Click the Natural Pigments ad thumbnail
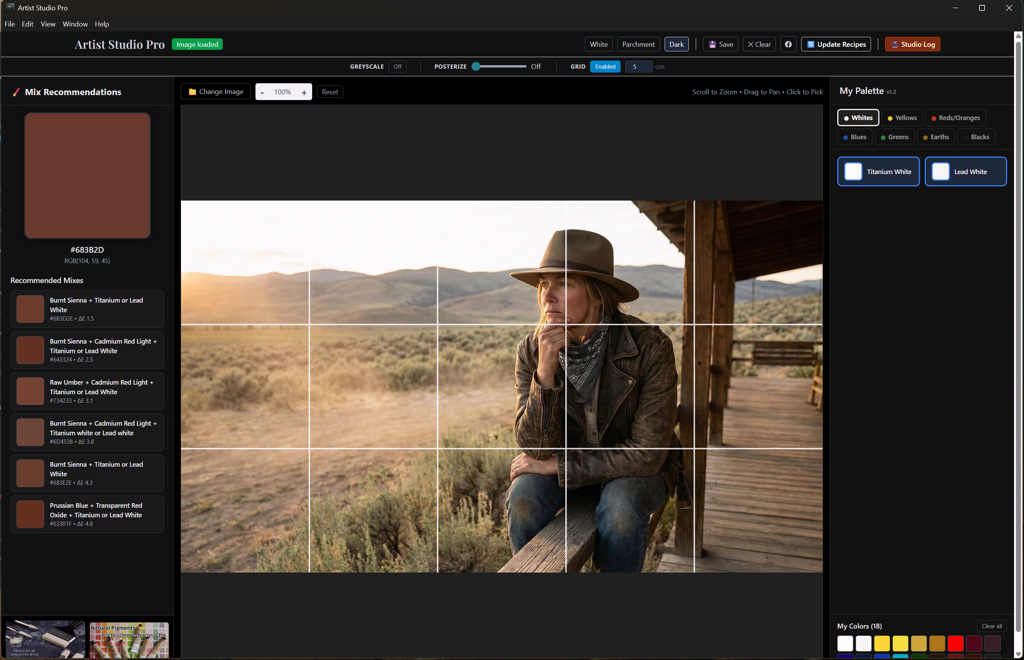1024x660 pixels. tap(129, 640)
